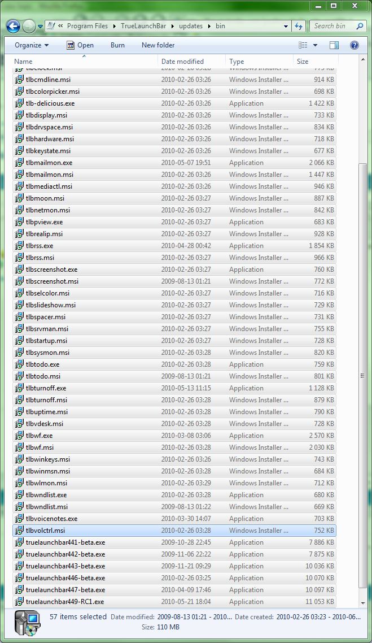Click the TrueLaunchBar breadcrumb in address bar
The height and width of the screenshot is (643, 372).
(144, 26)
